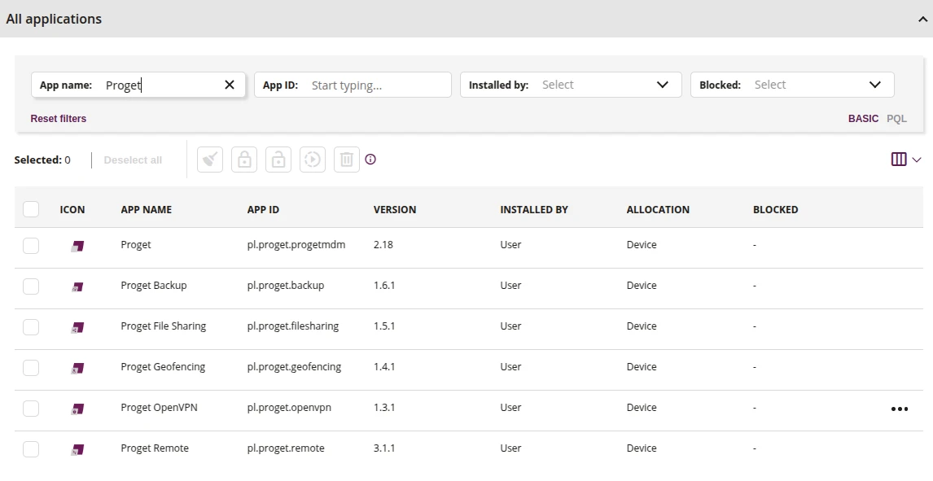Click the Proget Geofencing name
Image resolution: width=933 pixels, height=481 pixels.
click(x=163, y=367)
